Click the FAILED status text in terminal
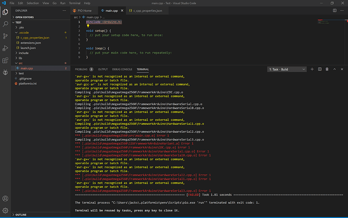This screenshot has height=218, width=348. coord(193,195)
